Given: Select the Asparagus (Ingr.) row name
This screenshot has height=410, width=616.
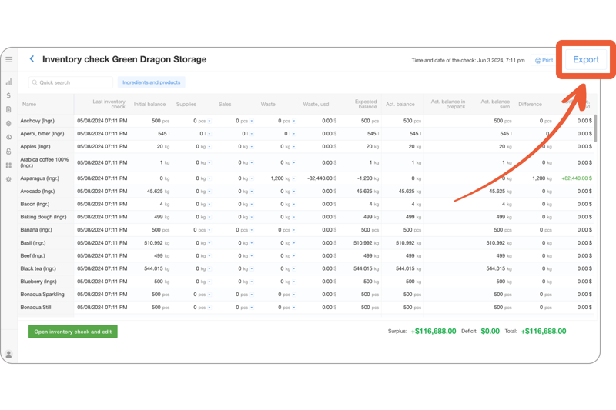Looking at the screenshot, I should [40, 178].
